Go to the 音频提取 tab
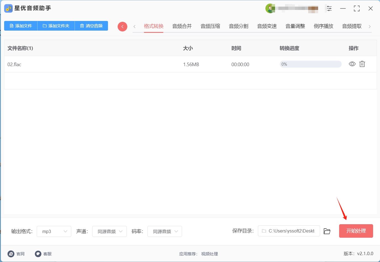380x262 pixels. coord(352,26)
